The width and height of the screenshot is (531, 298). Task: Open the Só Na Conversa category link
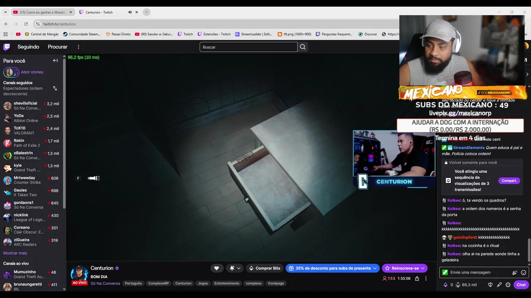(x=105, y=284)
